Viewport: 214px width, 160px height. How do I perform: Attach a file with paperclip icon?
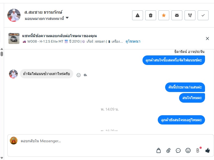[x=168, y=150]
